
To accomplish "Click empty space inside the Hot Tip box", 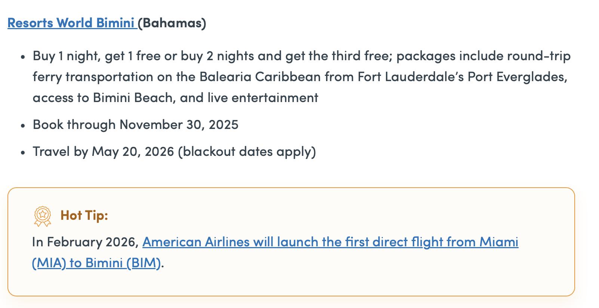I will (x=374, y=277).
